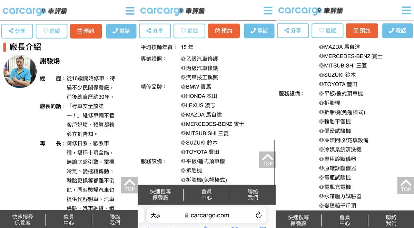This screenshot has height=228, width=414.
Task: Click the 原廠診斷儀器 equipment entry
Action: [x=337, y=168]
